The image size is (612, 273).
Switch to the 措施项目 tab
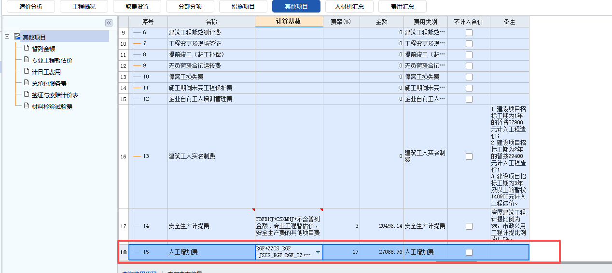click(243, 7)
